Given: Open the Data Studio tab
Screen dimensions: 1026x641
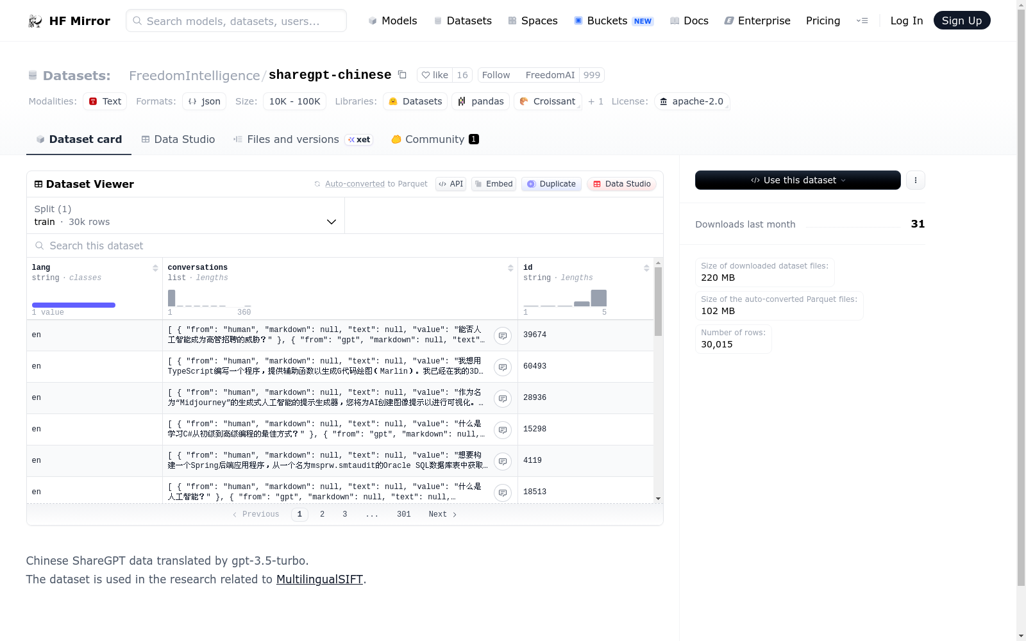Looking at the screenshot, I should tap(178, 139).
